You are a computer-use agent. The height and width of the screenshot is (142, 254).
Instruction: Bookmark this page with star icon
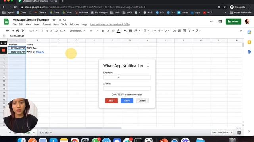pos(225,7)
